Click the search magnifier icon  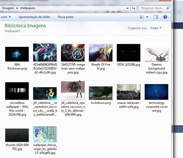click(x=168, y=8)
